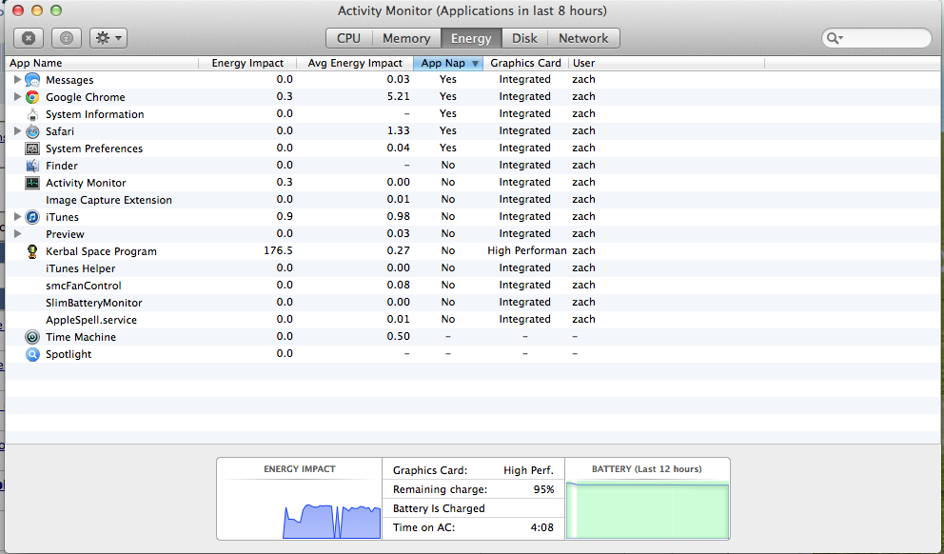
Task: Select the Google Chrome row name
Action: [x=86, y=97]
